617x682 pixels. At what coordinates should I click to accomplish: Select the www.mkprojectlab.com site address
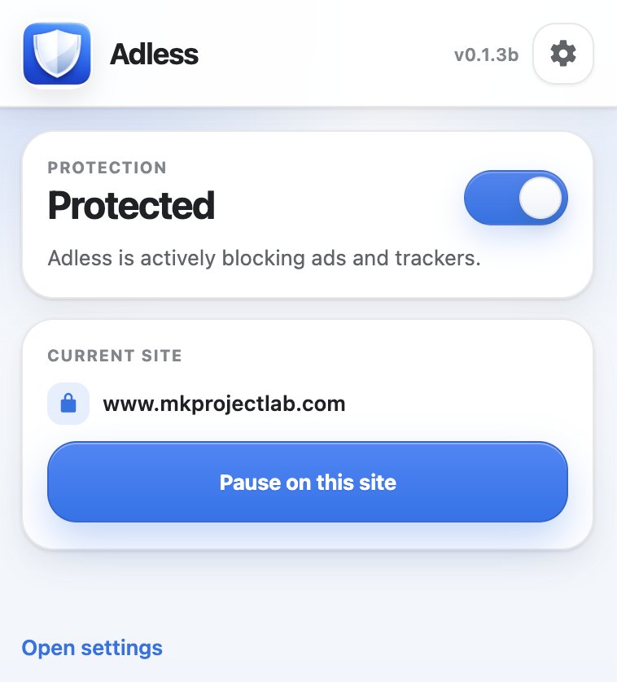pos(224,404)
